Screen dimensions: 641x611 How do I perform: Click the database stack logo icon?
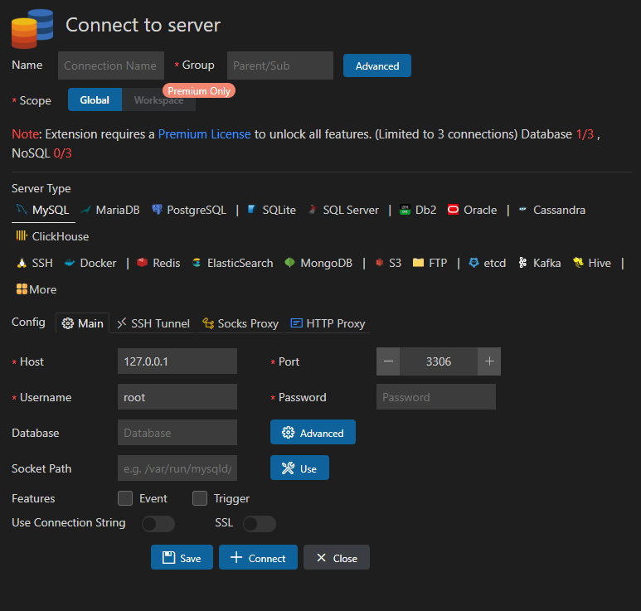coord(32,29)
